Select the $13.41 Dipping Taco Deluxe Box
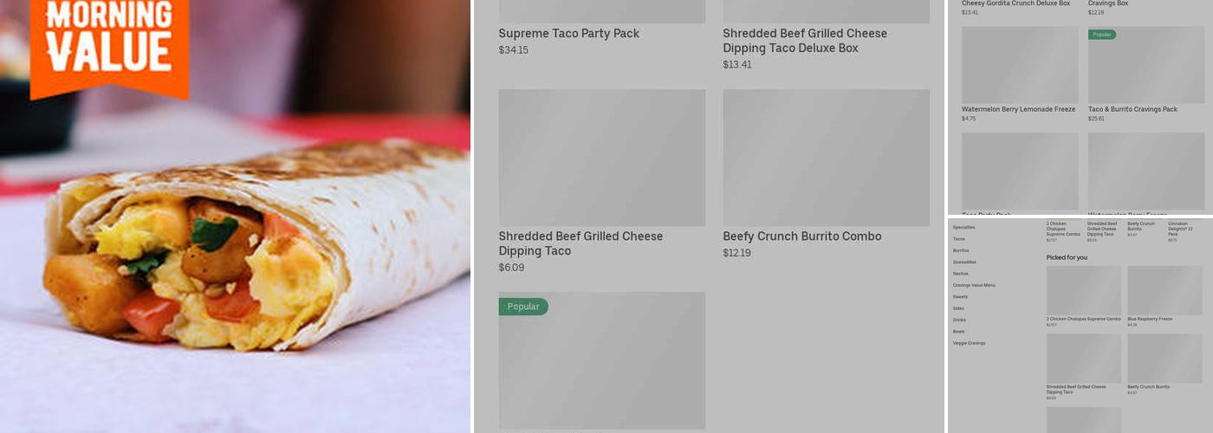This screenshot has width=1213, height=433. [804, 41]
